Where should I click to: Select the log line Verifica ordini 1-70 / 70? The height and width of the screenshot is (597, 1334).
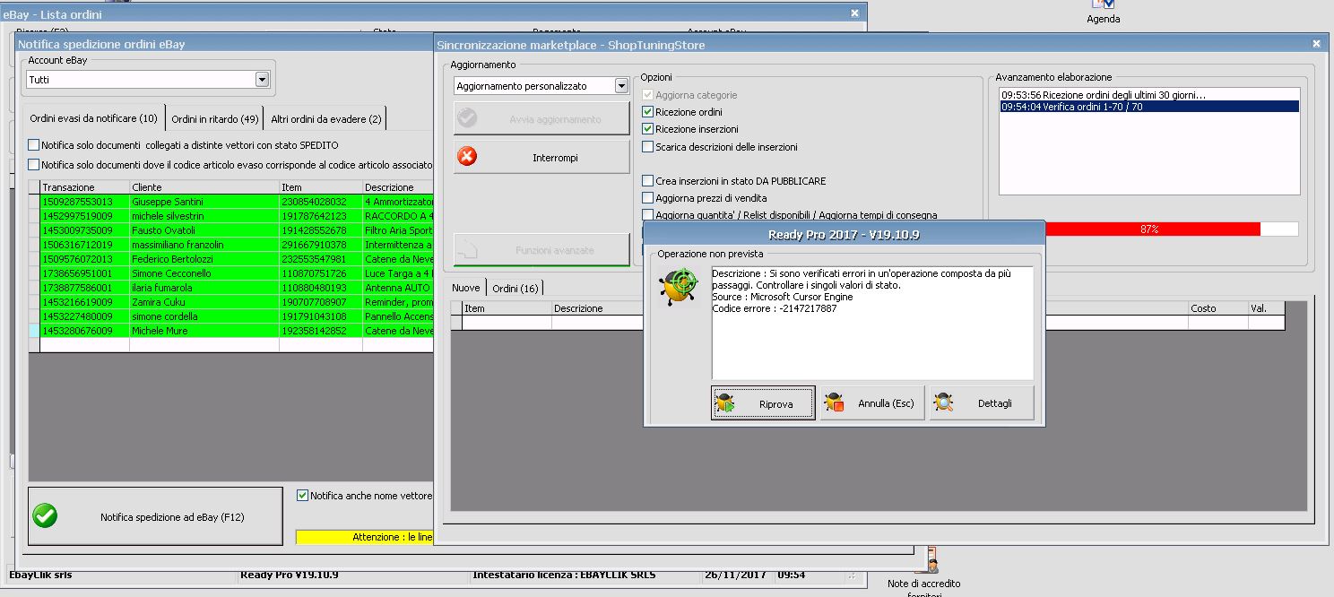[1149, 107]
